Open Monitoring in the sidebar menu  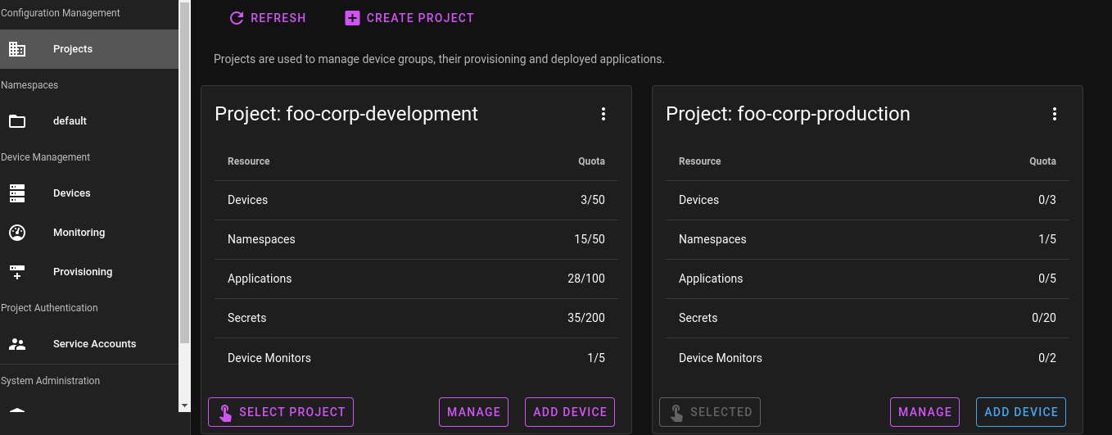click(x=79, y=233)
